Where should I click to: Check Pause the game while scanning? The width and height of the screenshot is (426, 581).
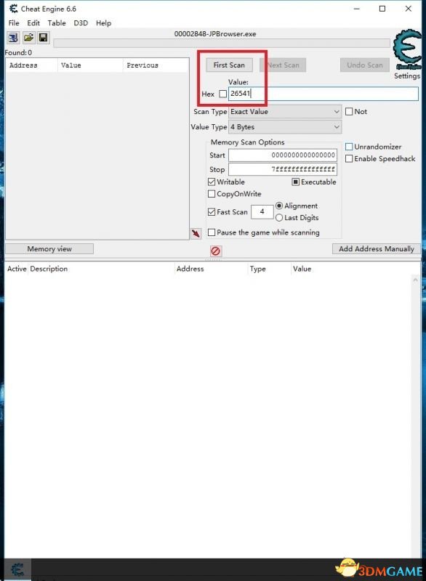[x=212, y=232]
